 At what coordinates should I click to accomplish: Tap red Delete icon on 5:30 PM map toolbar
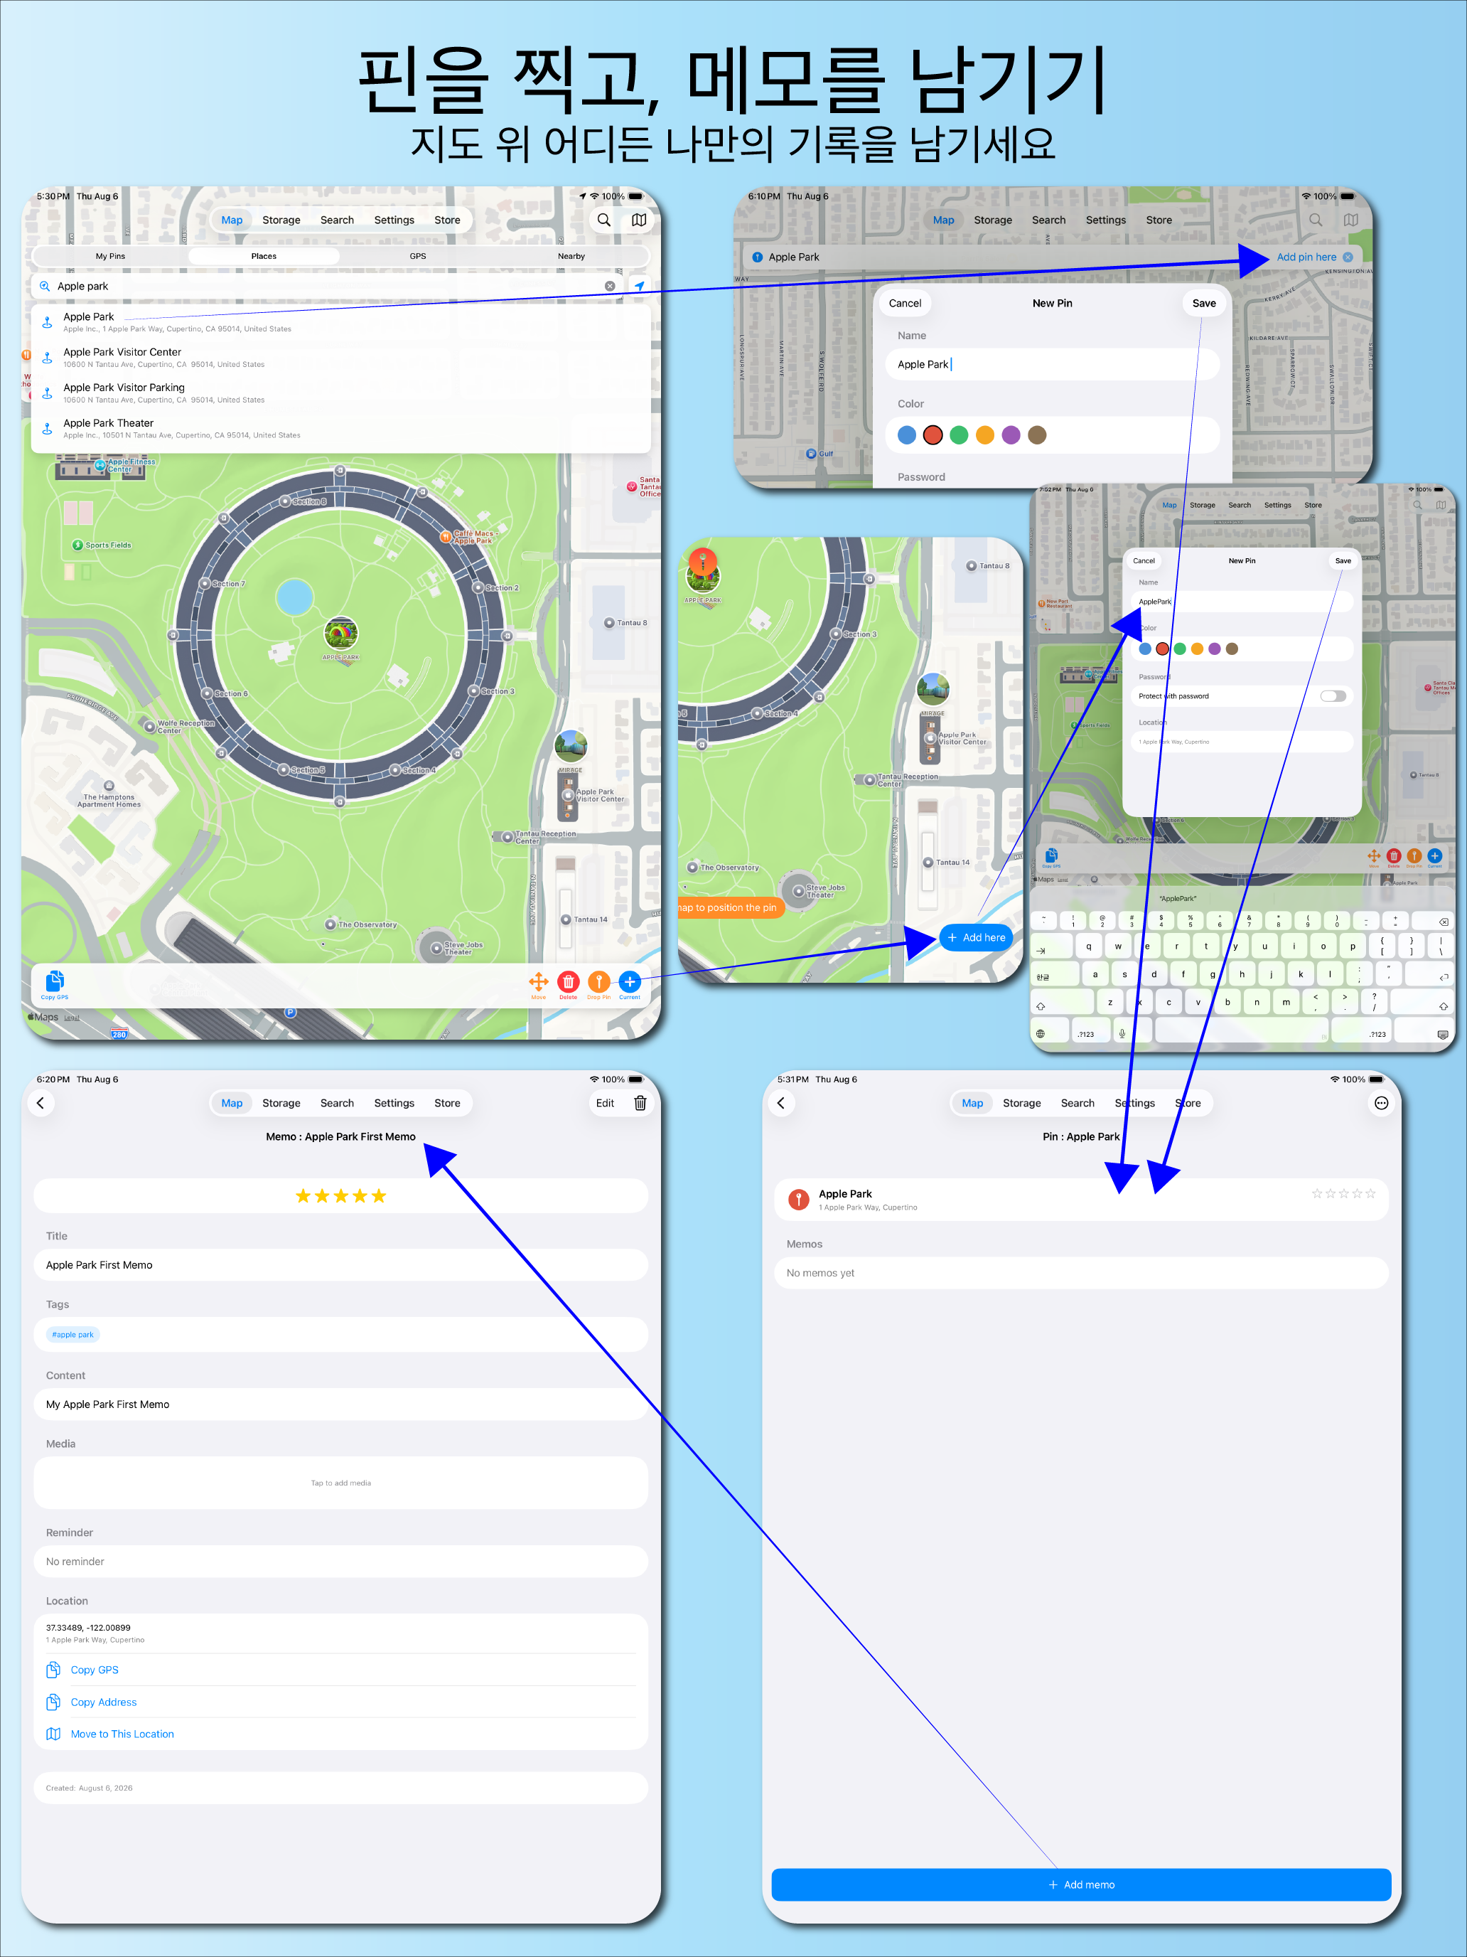pyautogui.click(x=569, y=983)
